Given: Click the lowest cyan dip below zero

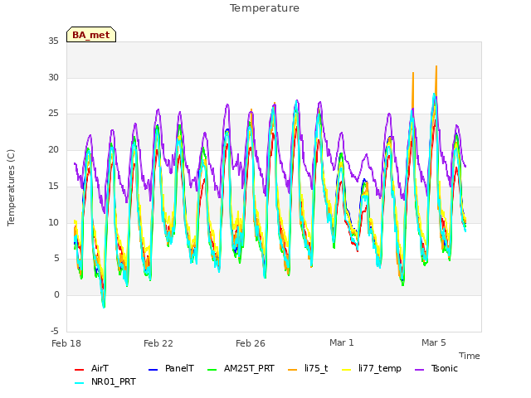Looking at the screenshot, I should 104,307.
